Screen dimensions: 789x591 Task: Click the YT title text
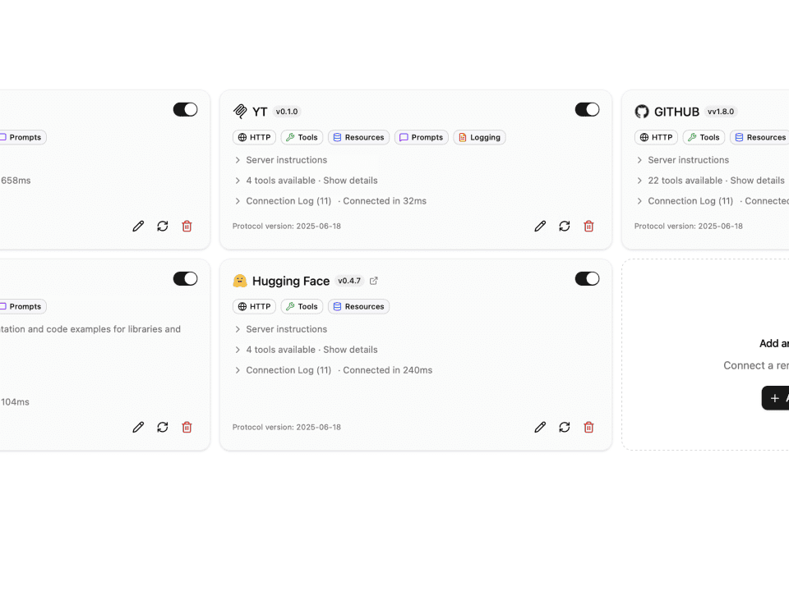[260, 112]
